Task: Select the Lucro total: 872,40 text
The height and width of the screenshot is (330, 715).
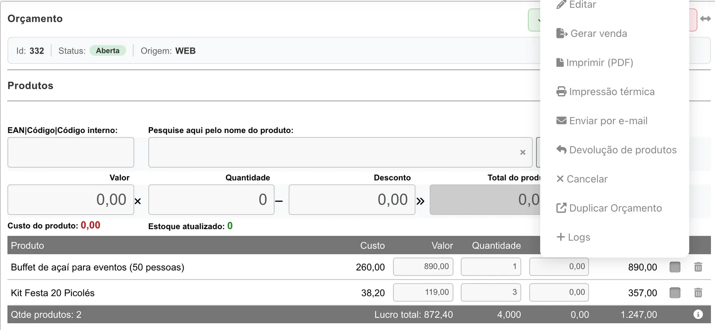Action: [413, 314]
